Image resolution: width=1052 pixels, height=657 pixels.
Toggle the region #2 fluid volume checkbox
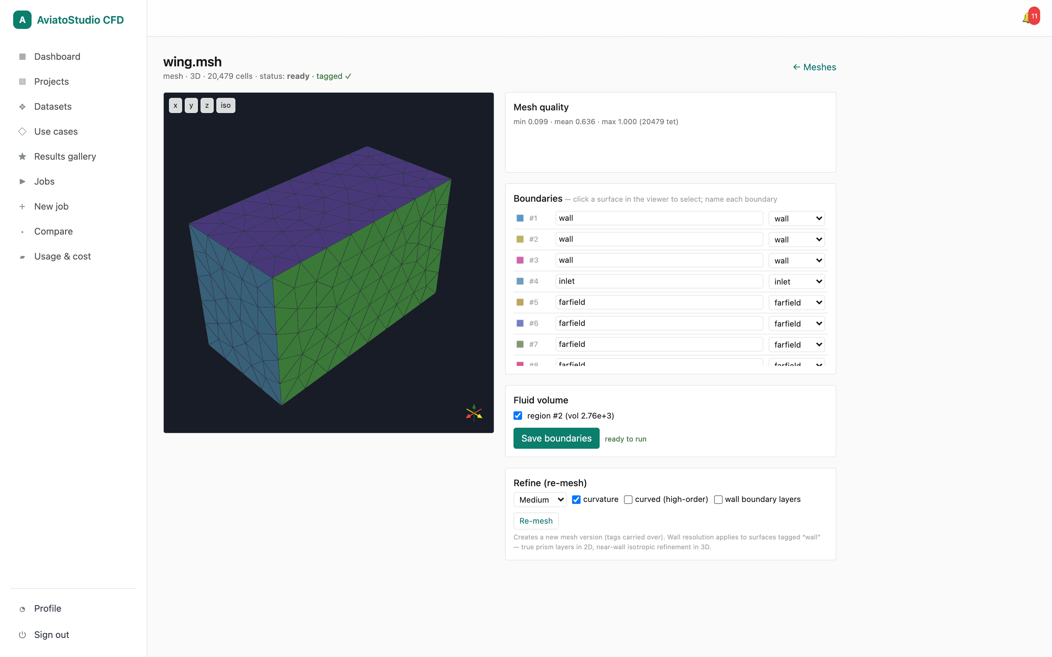coord(518,416)
